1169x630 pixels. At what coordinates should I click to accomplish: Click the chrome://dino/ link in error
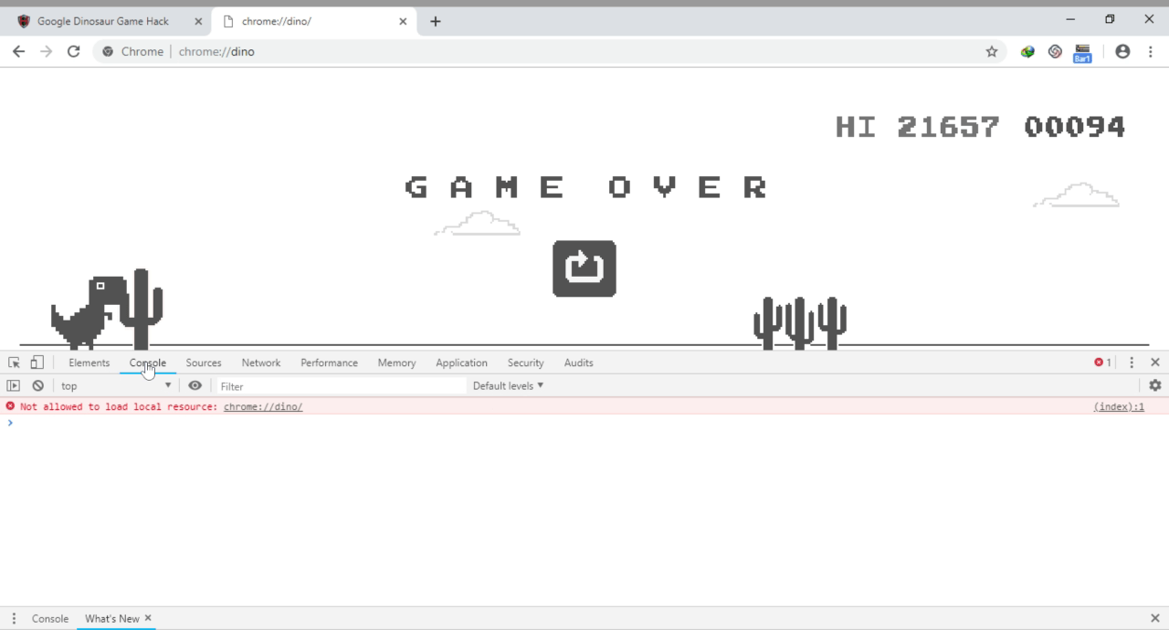click(263, 406)
